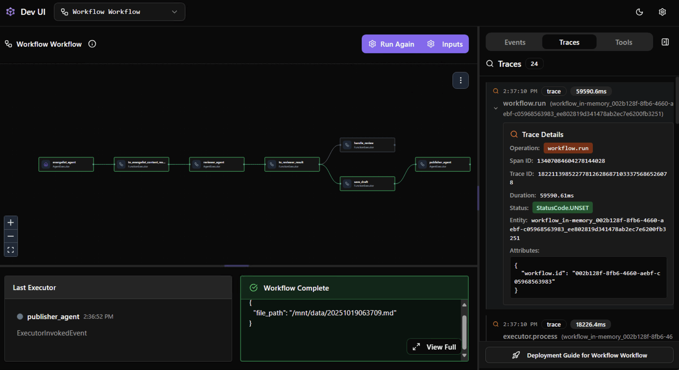Click the Workflow Complete output scrollbar
The width and height of the screenshot is (679, 370).
point(464,332)
